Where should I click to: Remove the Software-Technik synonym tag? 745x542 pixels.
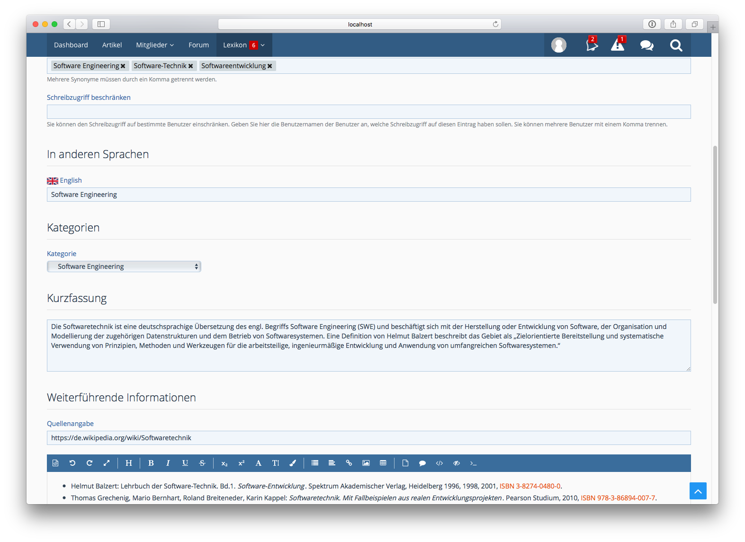point(190,66)
